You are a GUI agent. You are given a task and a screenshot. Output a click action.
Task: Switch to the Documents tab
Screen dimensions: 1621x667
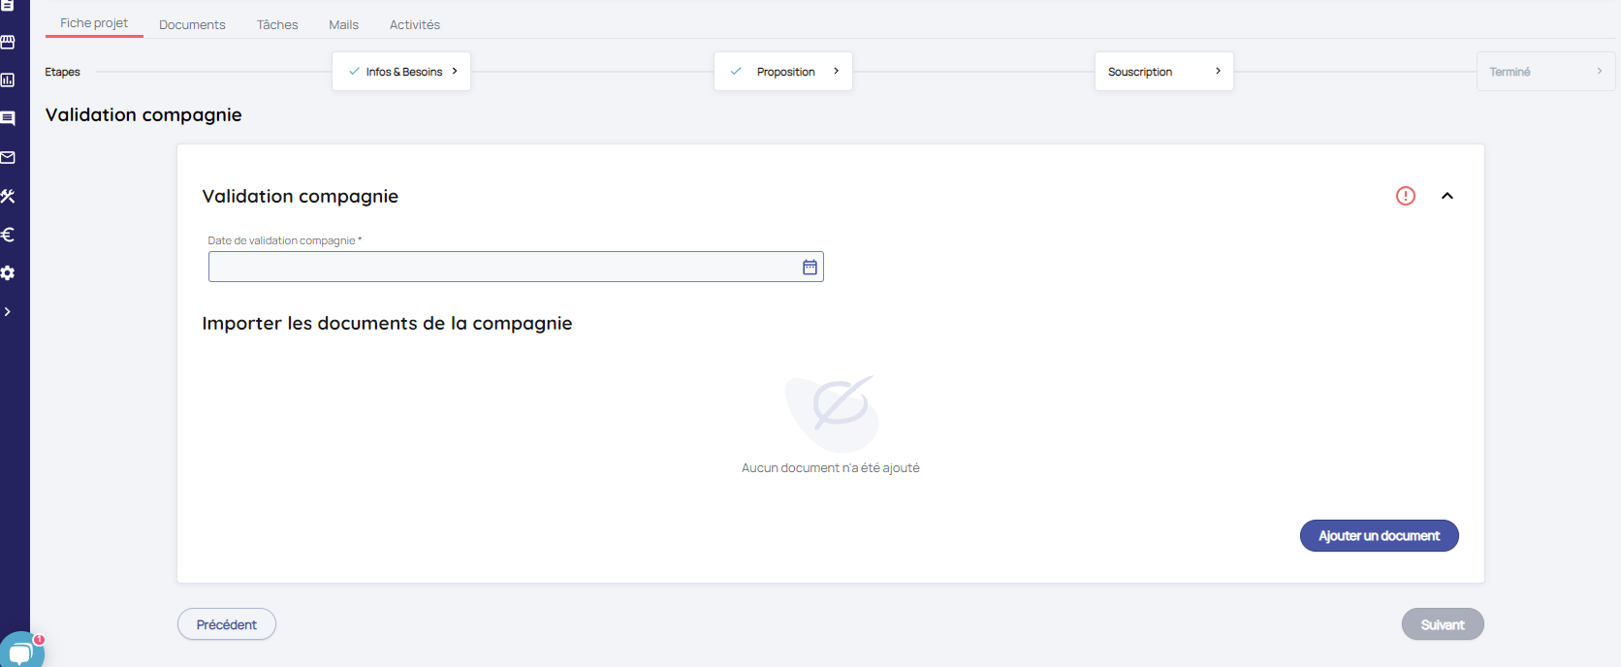point(192,24)
